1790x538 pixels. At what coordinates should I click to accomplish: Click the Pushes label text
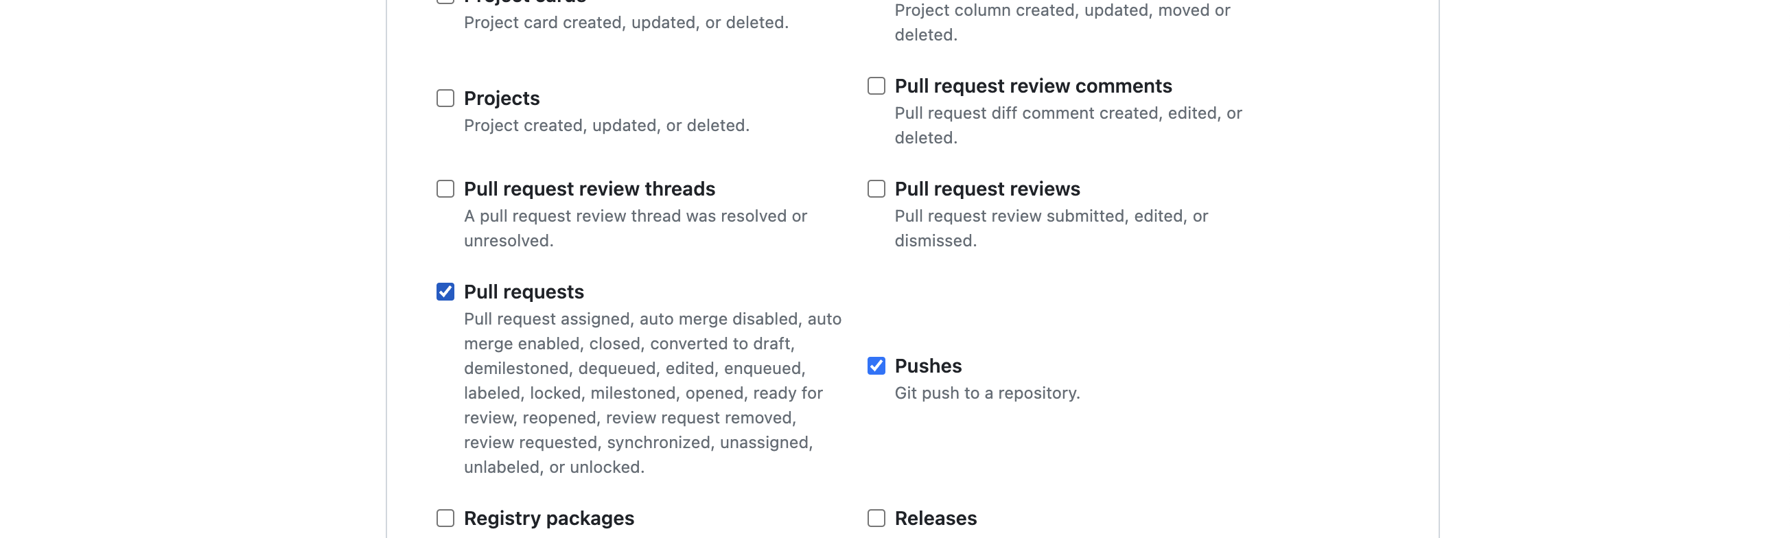928,366
